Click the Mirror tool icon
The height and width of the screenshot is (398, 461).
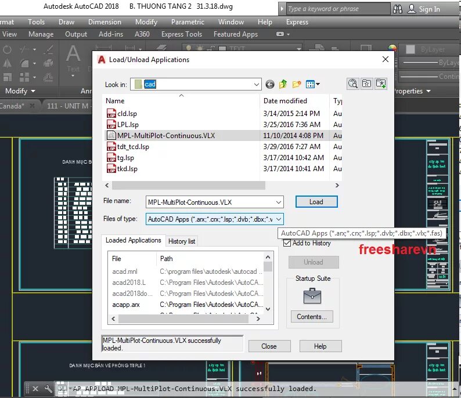point(7,63)
